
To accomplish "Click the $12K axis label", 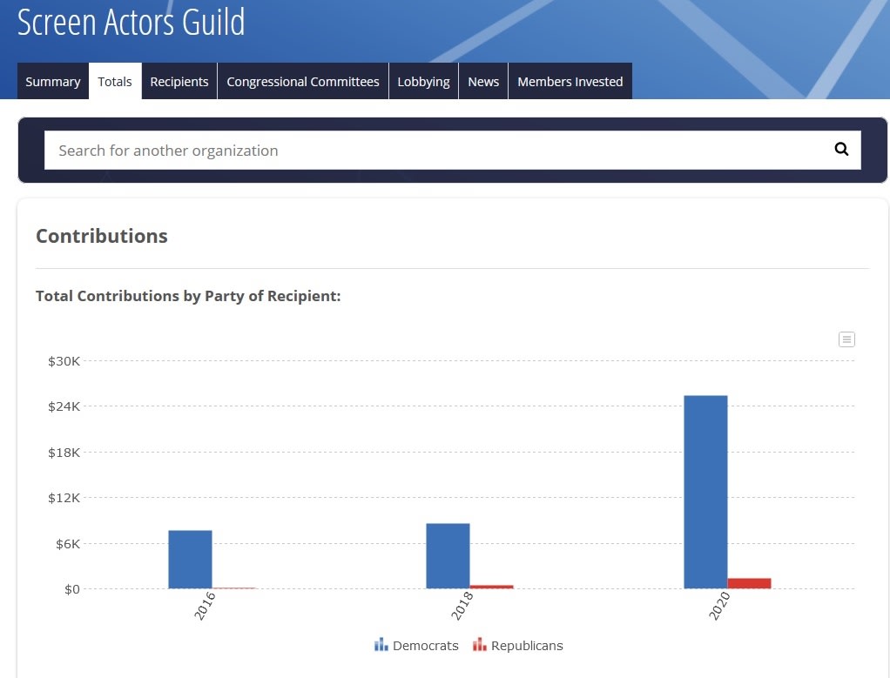I will point(64,498).
